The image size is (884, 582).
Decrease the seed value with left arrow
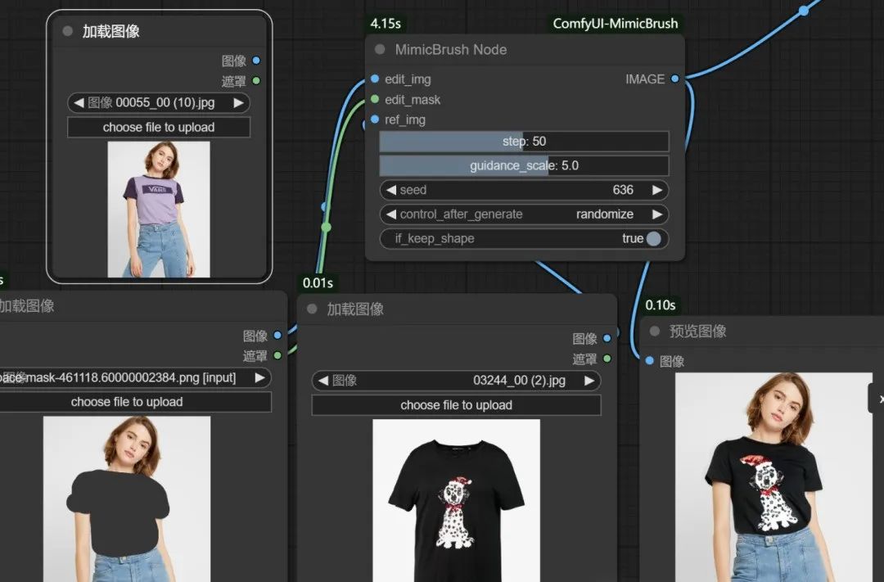pyautogui.click(x=390, y=190)
